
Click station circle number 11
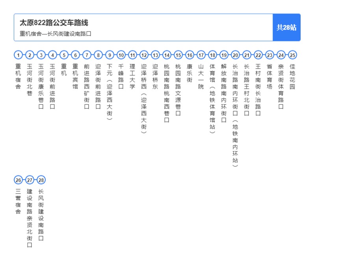(133, 55)
